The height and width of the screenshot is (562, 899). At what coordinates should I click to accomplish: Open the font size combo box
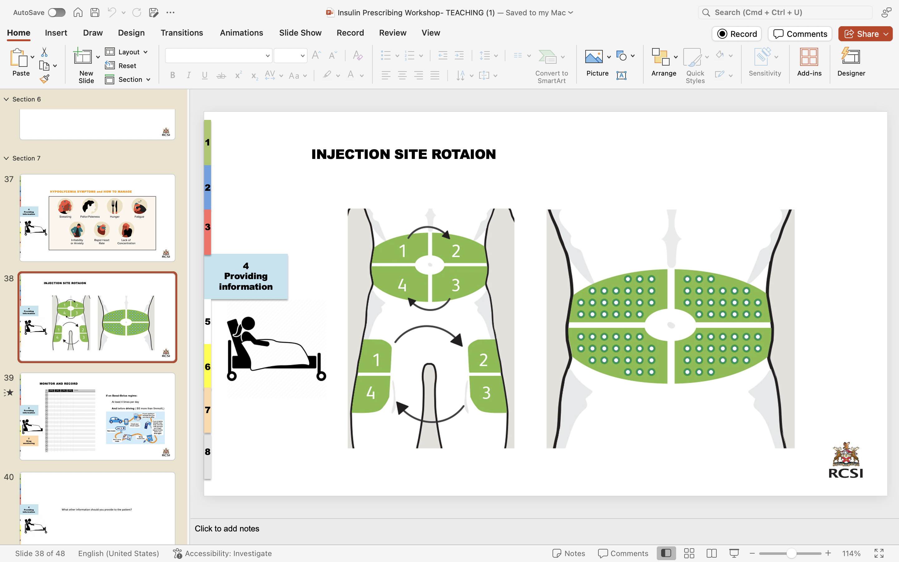point(290,56)
